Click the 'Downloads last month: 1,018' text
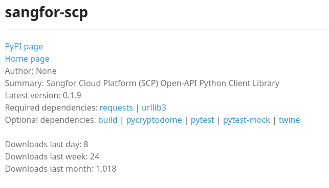 coord(61,169)
